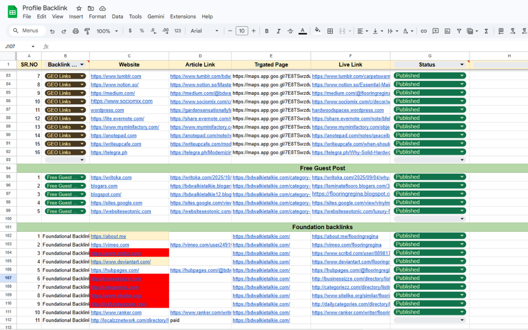Click the Insert chart icon
The height and width of the screenshot is (330, 528).
[x=447, y=31]
